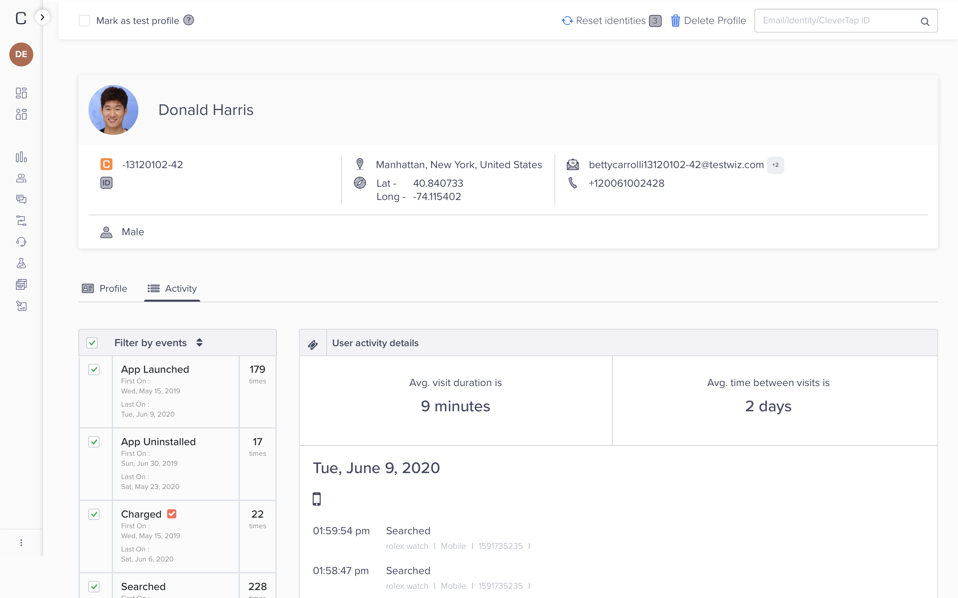This screenshot has width=958, height=598.
Task: Click the bar chart analytics sidebar icon
Action: (x=21, y=157)
